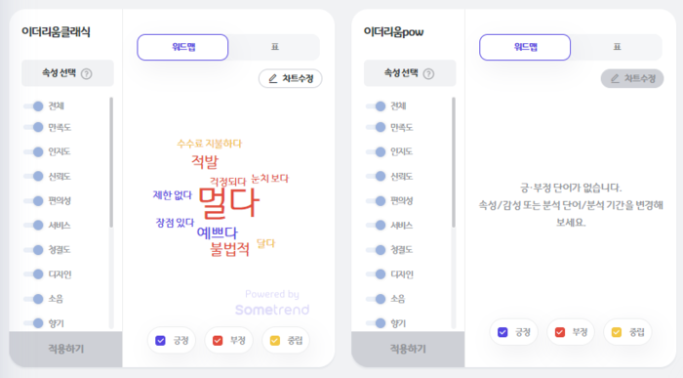Screen dimensions: 683x378
Task: Click left attribute list scrollbar
Action: [x=111, y=162]
